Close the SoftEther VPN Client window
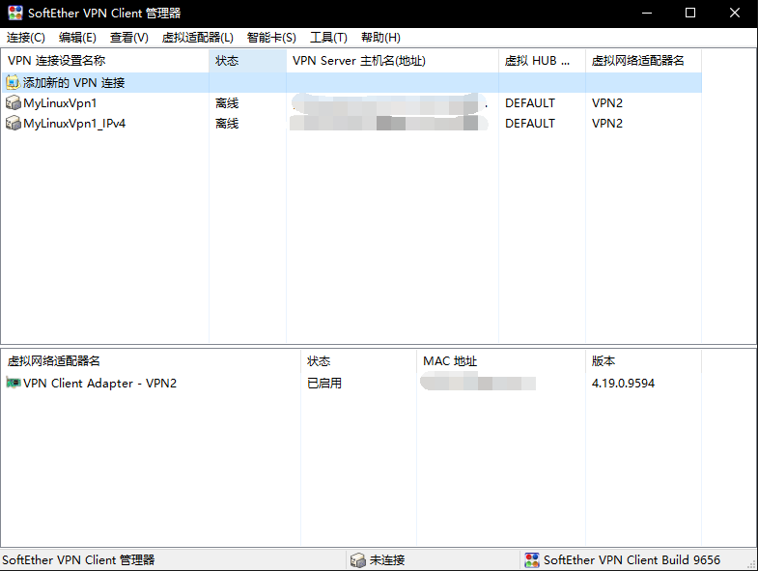The image size is (758, 571). click(x=735, y=14)
